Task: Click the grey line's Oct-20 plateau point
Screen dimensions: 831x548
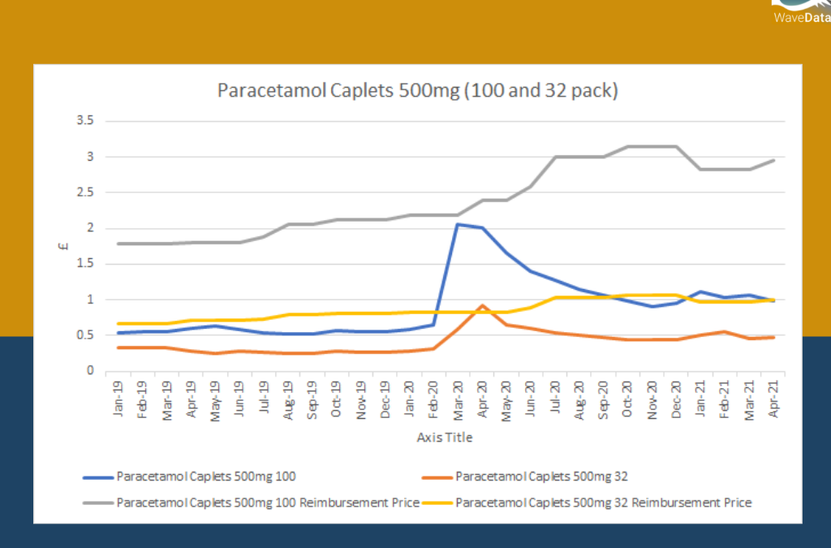Action: [x=627, y=145]
